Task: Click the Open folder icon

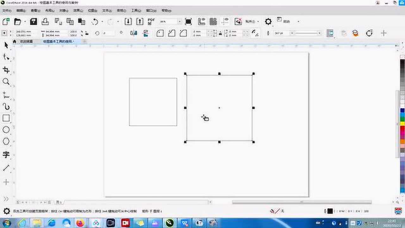Action: [17, 22]
